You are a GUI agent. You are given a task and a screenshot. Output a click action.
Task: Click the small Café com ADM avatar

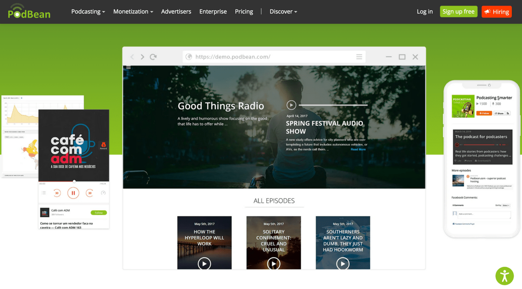tap(45, 212)
